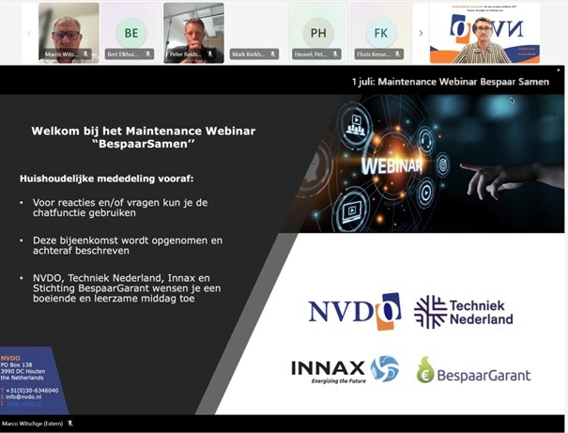Select the presenter video with NVDO background

coord(484,33)
